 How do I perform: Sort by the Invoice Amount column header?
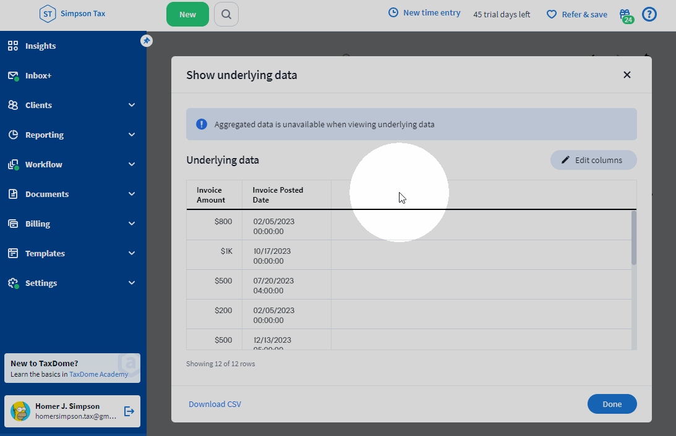211,195
